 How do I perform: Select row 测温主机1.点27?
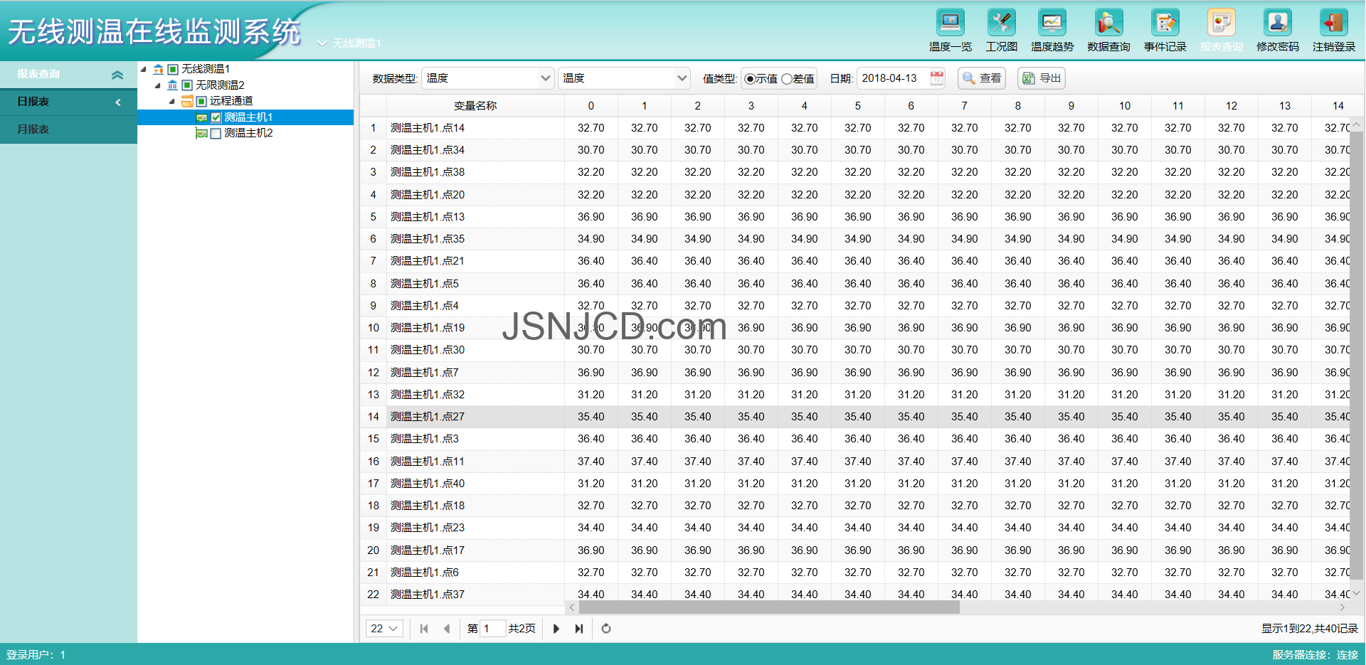pos(854,417)
